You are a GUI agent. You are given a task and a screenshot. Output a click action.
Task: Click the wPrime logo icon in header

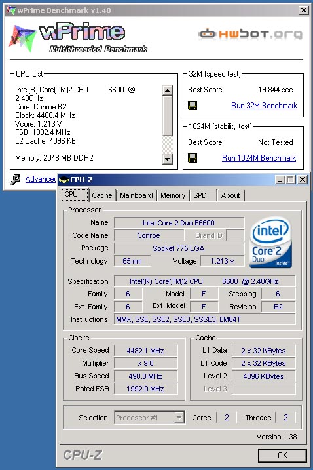tap(22, 39)
